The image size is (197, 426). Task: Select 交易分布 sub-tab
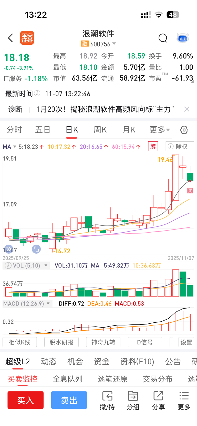coord(158,379)
